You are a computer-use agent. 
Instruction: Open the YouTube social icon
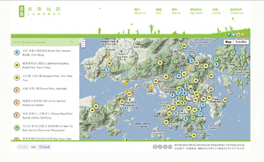pos(238,35)
